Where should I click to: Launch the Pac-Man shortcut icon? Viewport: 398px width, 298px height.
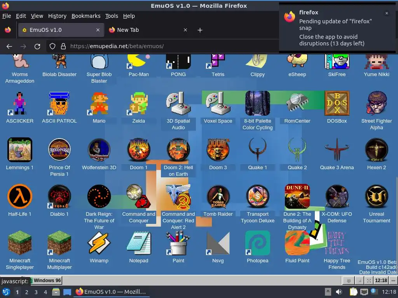(x=139, y=61)
